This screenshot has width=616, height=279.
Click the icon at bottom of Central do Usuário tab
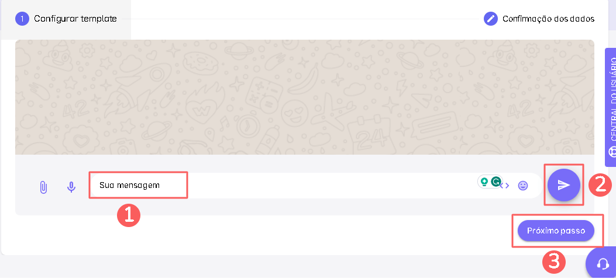(x=612, y=152)
